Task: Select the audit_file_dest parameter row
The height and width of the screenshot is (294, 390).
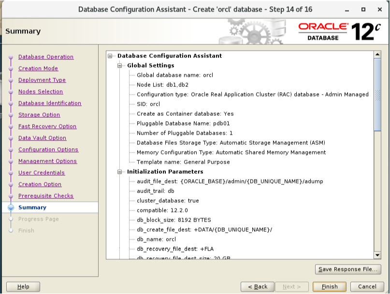Action: 230,182
